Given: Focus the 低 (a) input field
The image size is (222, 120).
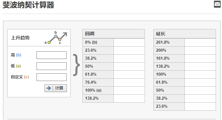Looking at the screenshot, I should (52, 66).
